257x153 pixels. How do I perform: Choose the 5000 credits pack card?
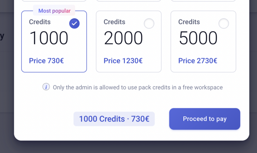coord(203,42)
